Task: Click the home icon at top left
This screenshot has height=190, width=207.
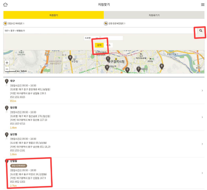Action: pyautogui.click(x=5, y=4)
